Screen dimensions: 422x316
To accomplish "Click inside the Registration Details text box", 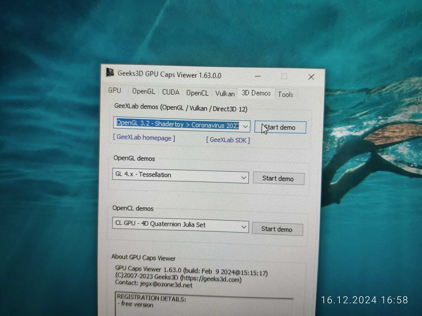I will coord(204,304).
